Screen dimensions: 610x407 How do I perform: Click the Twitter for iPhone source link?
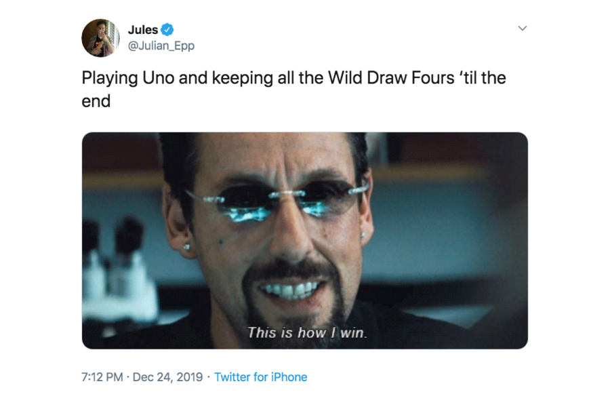(261, 377)
